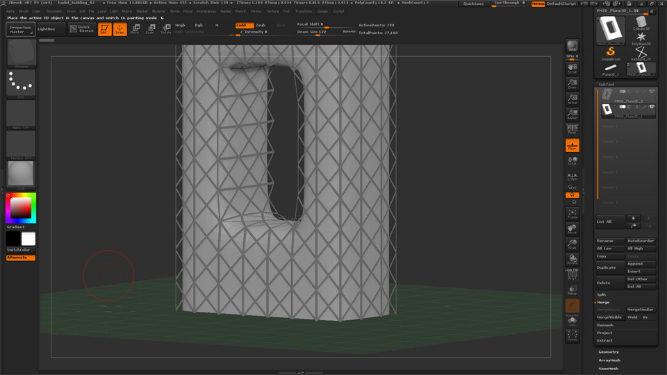Click the curved arrow below the up arrow
This screenshot has height=375, width=667.
pos(634,226)
